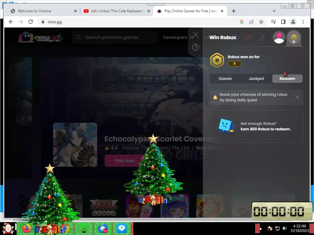This screenshot has width=314, height=235.
Task: Click the Google icon in the address bar
Action: coord(242,22)
